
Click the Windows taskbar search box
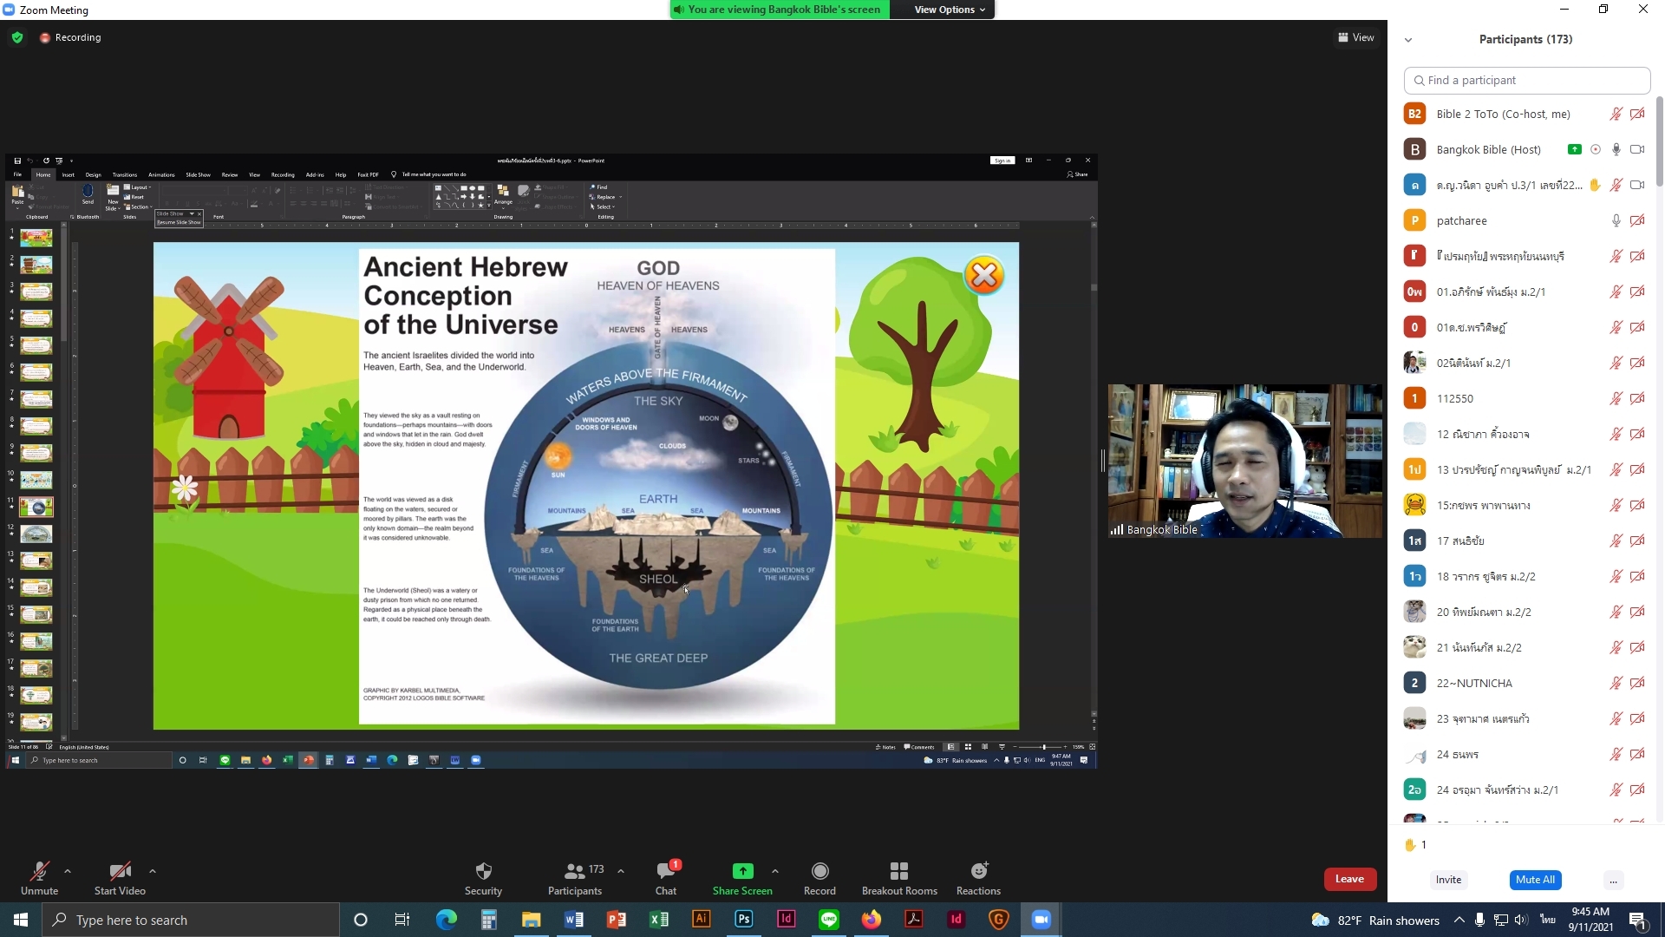pyautogui.click(x=191, y=920)
